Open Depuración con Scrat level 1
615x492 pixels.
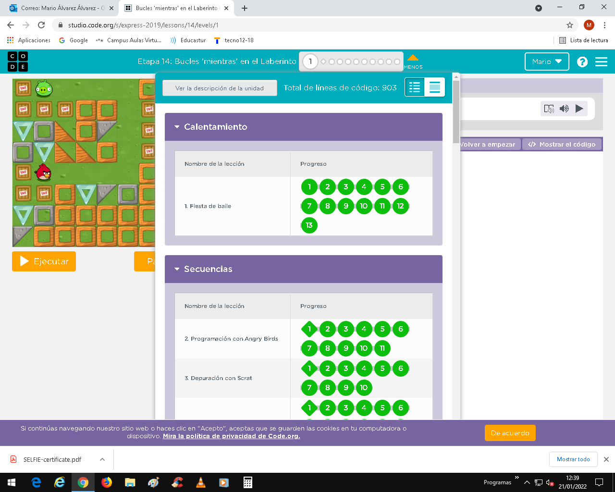click(x=309, y=369)
